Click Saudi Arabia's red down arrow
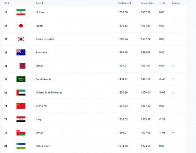This screenshot has width=196, height=153. [173, 79]
